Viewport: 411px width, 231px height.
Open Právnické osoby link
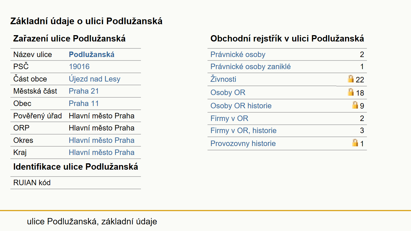[x=238, y=54]
